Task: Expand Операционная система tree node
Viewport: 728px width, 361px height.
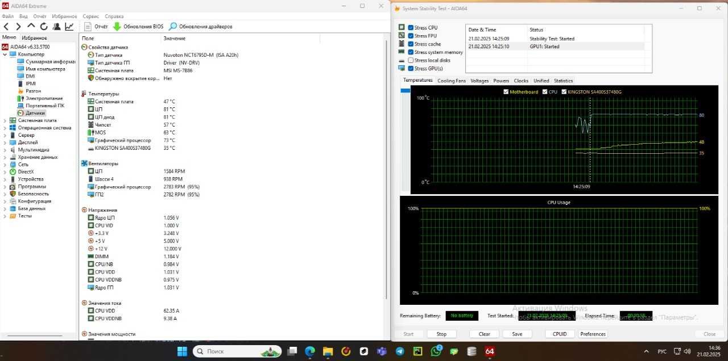Action: [x=5, y=128]
